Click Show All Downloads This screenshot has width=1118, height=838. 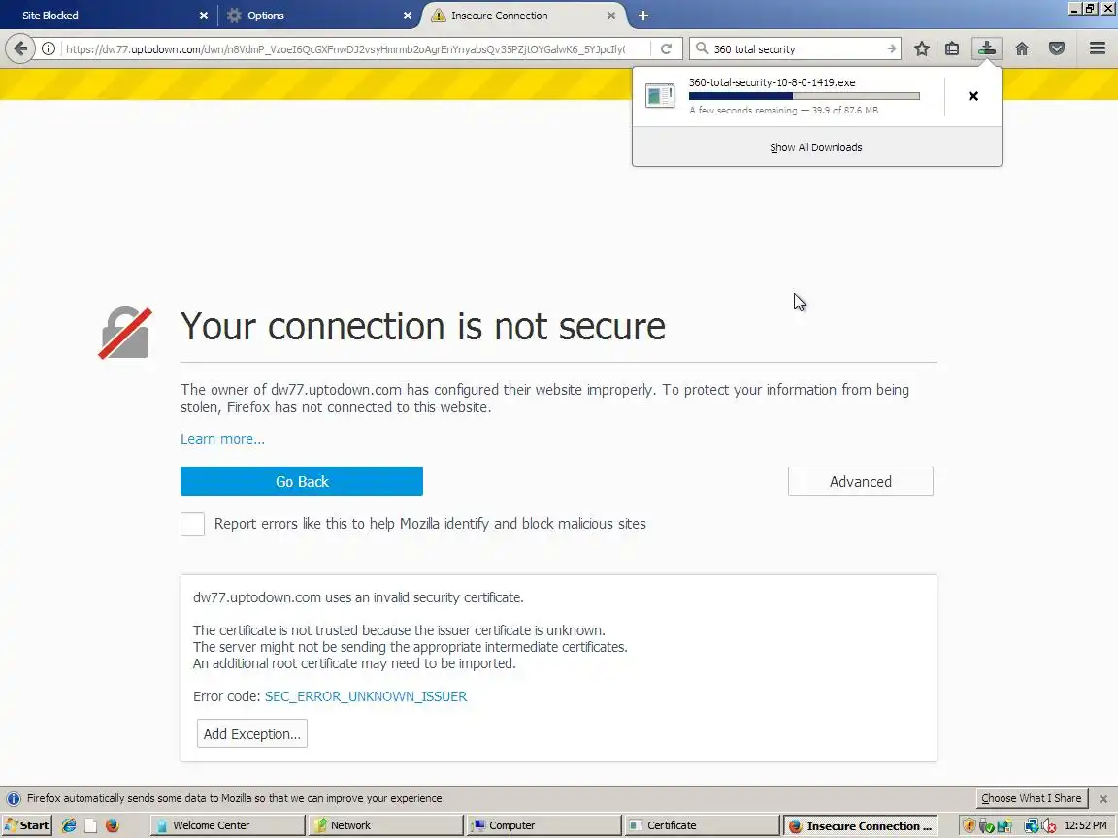click(x=815, y=147)
